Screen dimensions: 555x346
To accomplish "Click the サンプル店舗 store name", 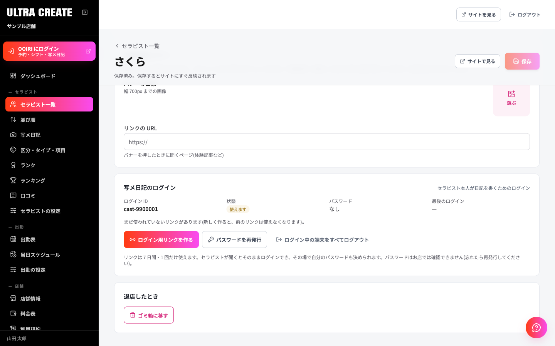I will coord(21,26).
